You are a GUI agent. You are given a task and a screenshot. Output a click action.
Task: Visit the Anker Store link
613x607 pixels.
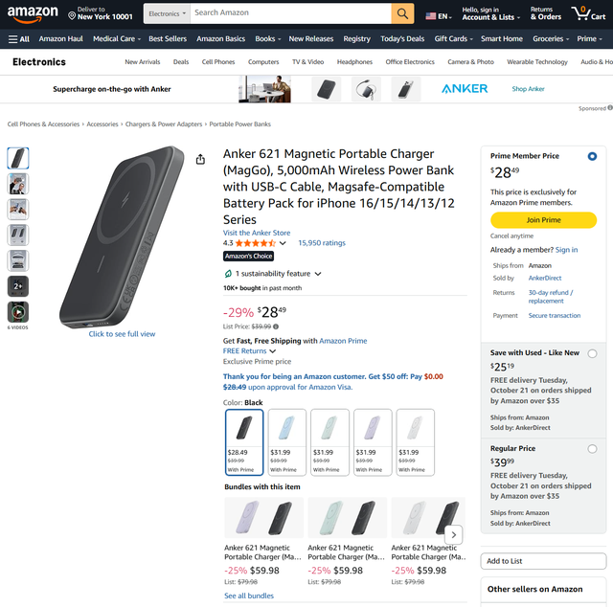click(257, 233)
